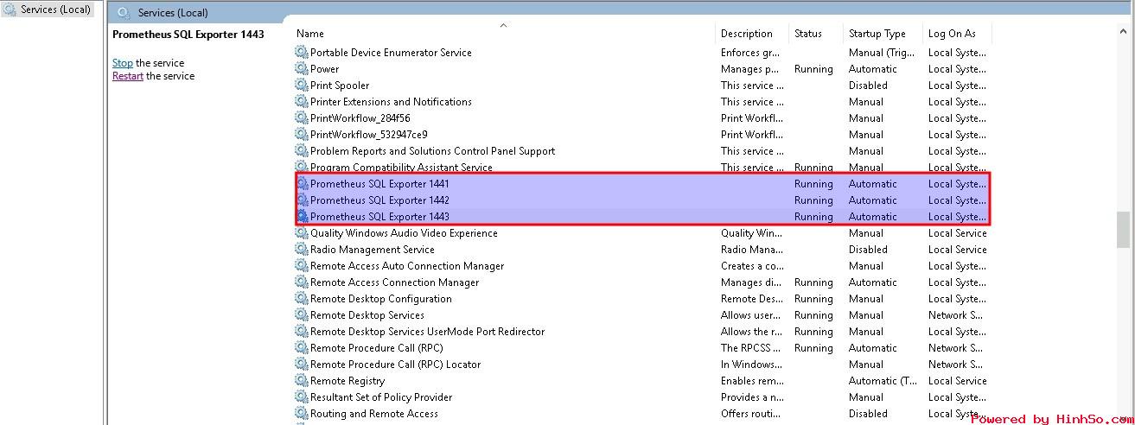Restart the service using the Restart link

point(128,76)
